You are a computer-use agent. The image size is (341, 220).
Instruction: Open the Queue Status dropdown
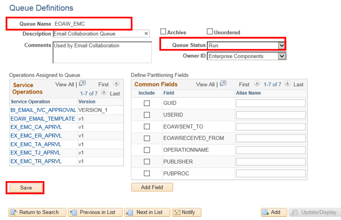coord(282,45)
